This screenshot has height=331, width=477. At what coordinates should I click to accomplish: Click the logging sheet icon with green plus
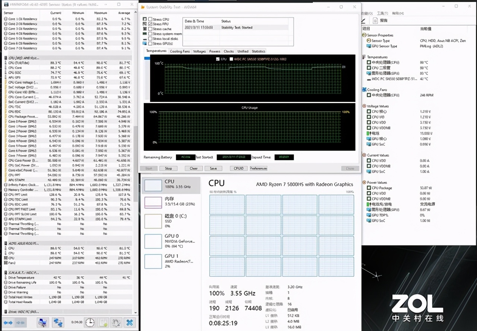pos(103,322)
